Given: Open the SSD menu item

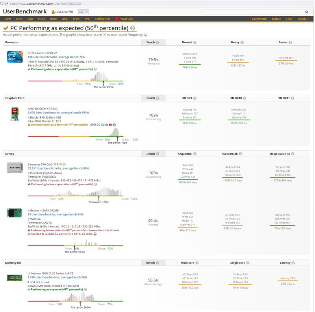Looking at the screenshot, I should click(30, 19).
